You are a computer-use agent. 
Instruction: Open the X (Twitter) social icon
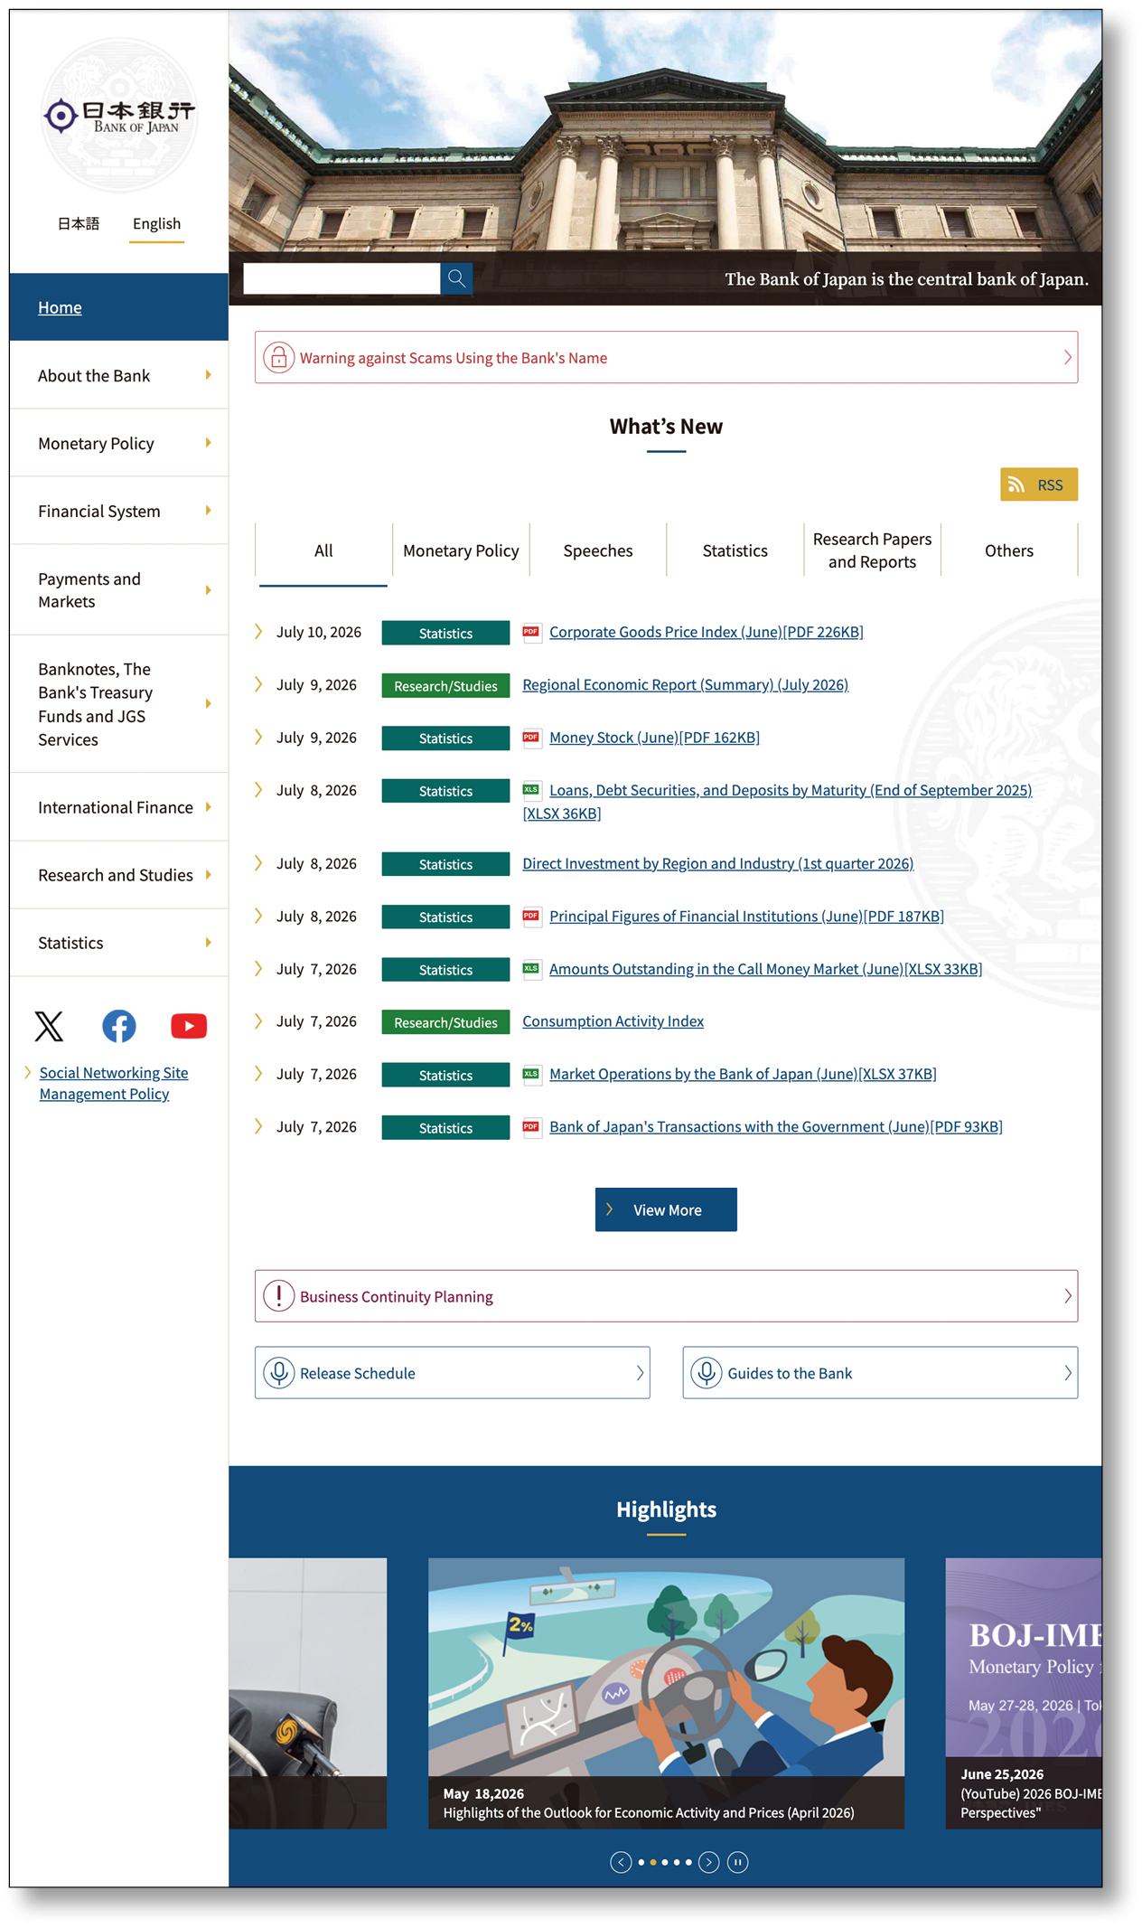click(x=49, y=1026)
